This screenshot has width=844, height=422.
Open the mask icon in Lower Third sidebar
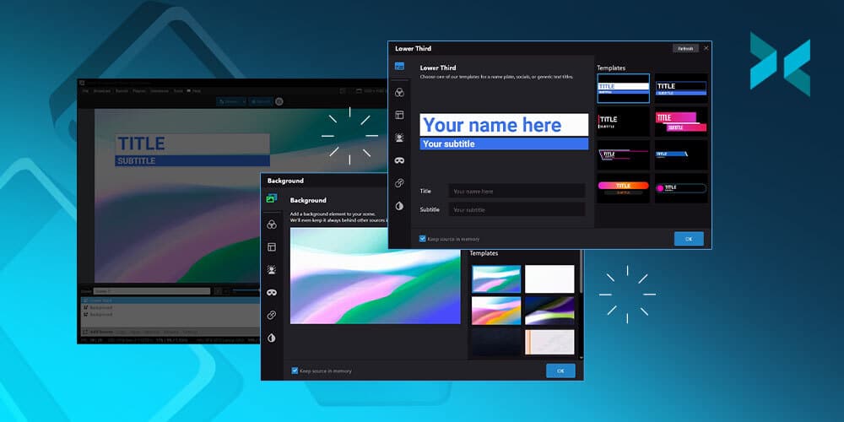pos(399,160)
